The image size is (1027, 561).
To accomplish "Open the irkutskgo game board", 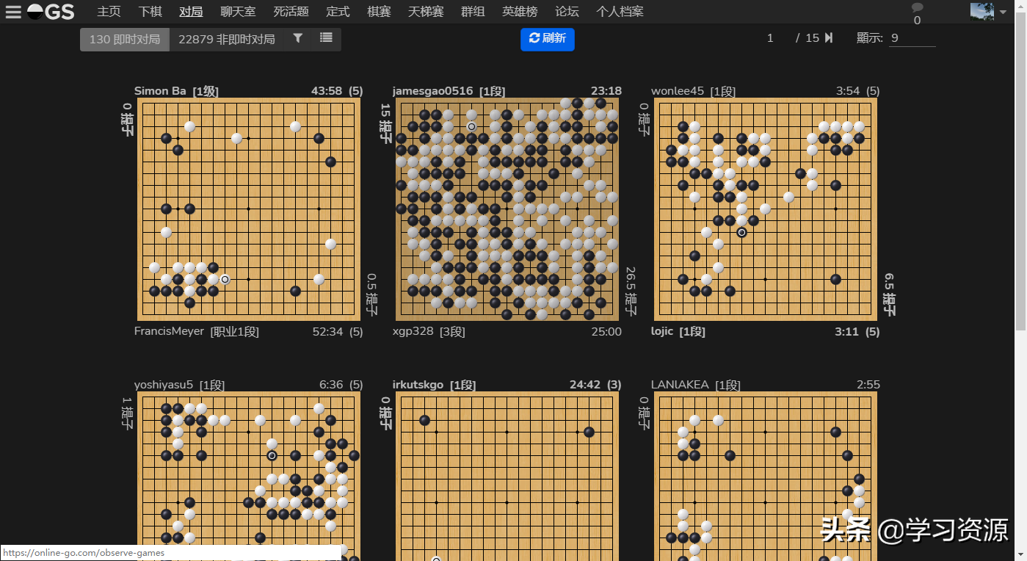I will (507, 477).
